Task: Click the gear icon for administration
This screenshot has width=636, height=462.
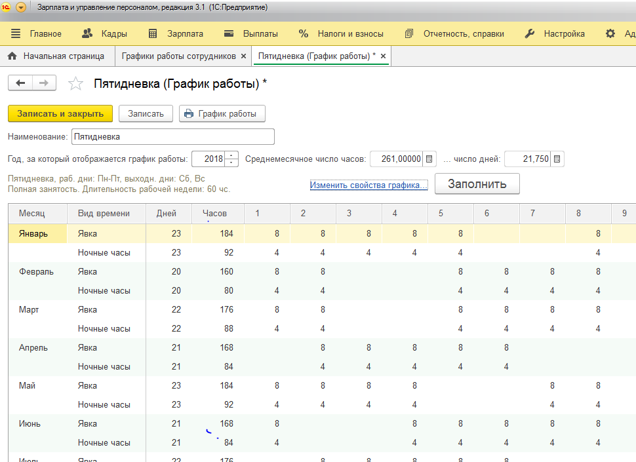Action: tap(610, 33)
